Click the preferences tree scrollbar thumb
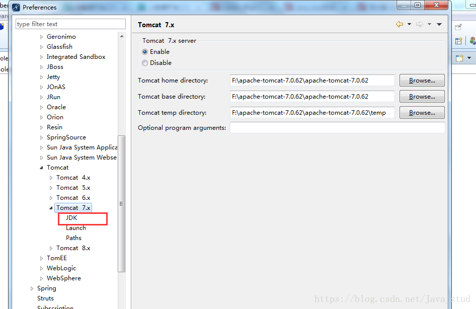 (x=121, y=204)
